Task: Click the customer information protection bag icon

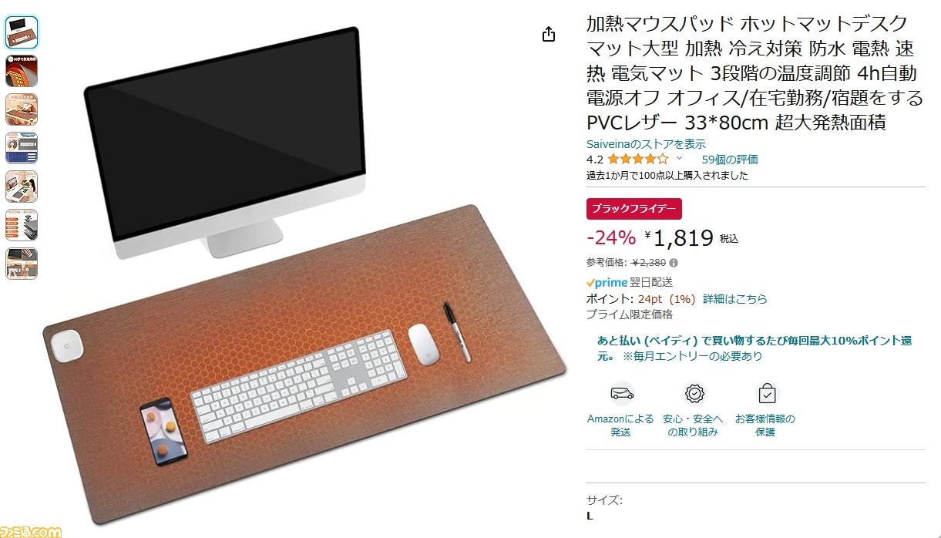Action: (x=767, y=394)
